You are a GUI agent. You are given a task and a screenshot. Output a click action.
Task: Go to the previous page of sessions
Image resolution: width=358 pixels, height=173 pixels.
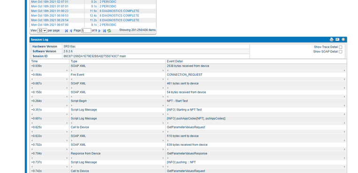(71, 31)
